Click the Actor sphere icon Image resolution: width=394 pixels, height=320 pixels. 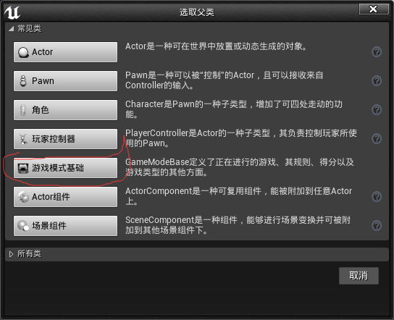click(23, 53)
